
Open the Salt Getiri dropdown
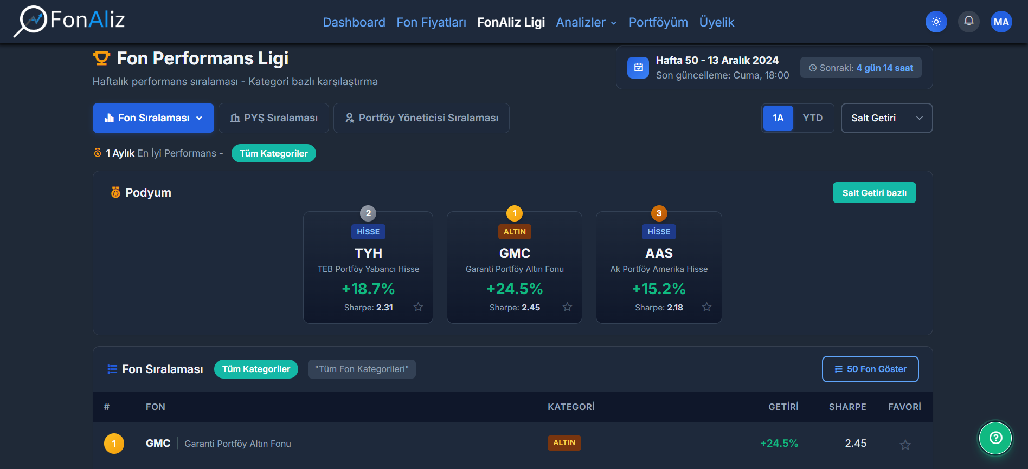pyautogui.click(x=886, y=118)
